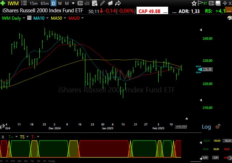This screenshot has width=232, height=163.
Task: Click the Tv indicator button in the toolbar
Action: coord(80,3)
